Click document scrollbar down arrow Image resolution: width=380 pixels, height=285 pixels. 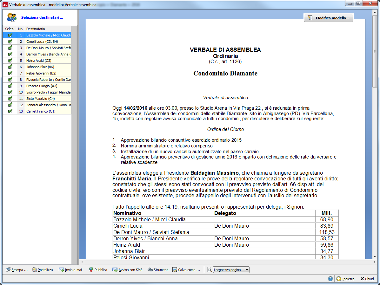(375, 257)
